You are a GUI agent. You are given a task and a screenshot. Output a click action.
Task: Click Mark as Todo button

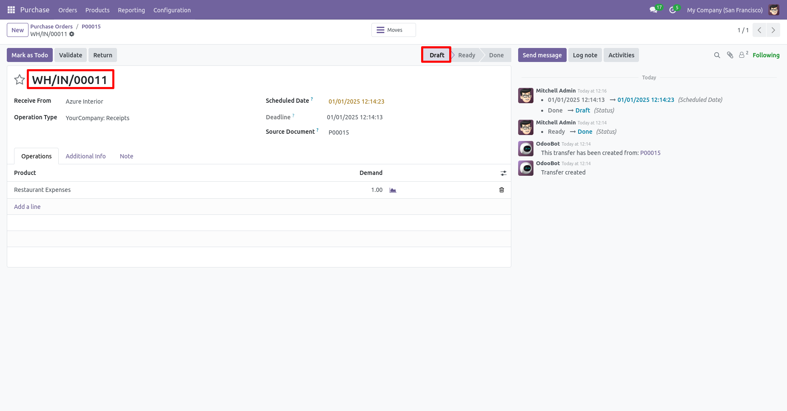(30, 55)
